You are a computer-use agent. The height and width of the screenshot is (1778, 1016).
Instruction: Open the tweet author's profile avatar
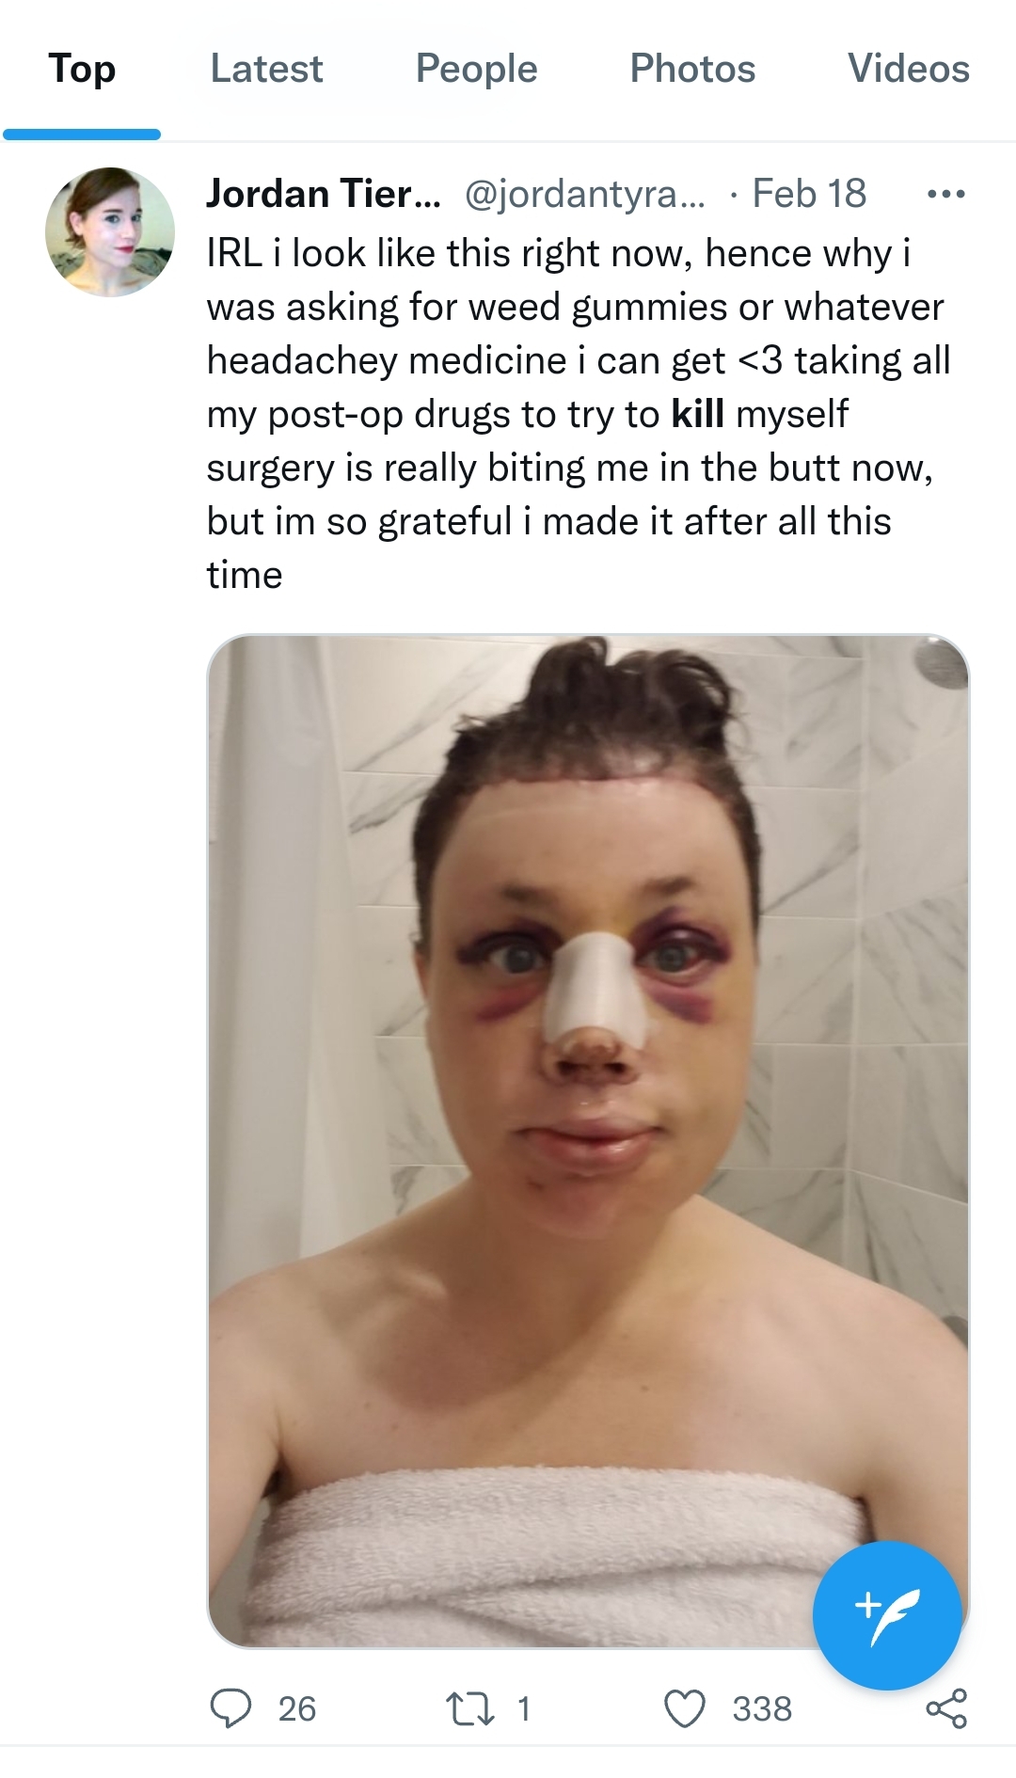(110, 231)
